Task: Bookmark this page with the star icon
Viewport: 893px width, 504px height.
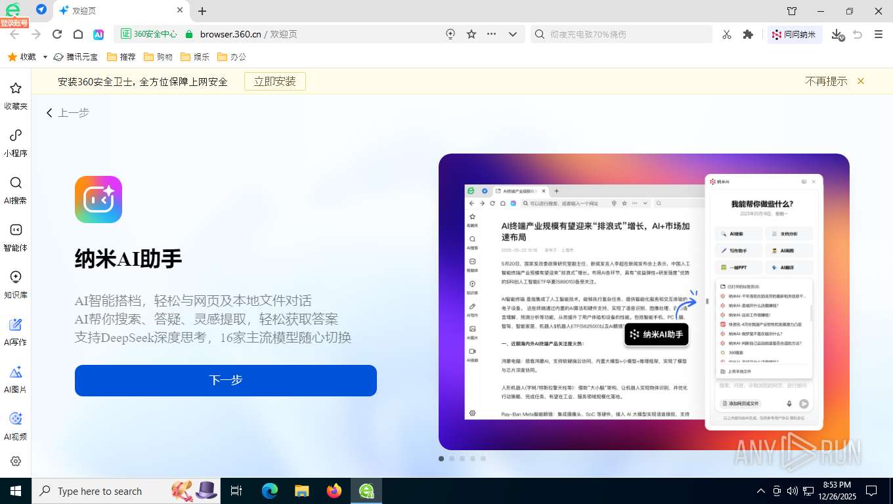Action: coord(471,34)
